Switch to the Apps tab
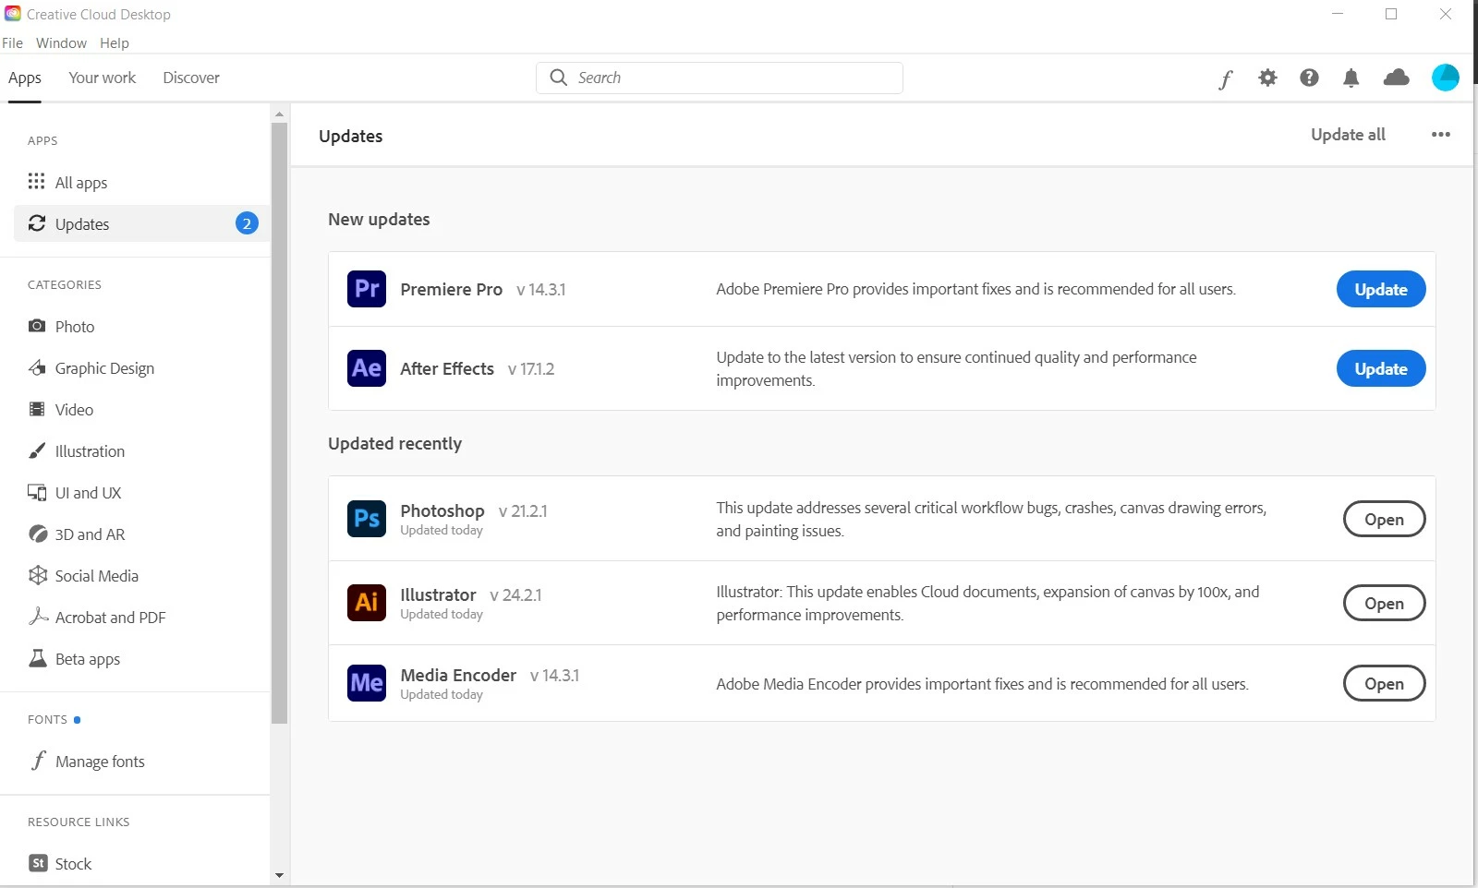This screenshot has height=888, width=1478. [25, 78]
